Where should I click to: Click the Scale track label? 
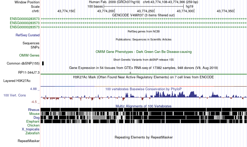pyautogui.click(x=35, y=6)
